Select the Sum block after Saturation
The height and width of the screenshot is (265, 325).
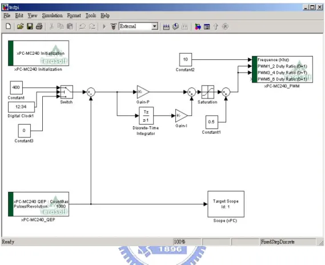(226, 92)
